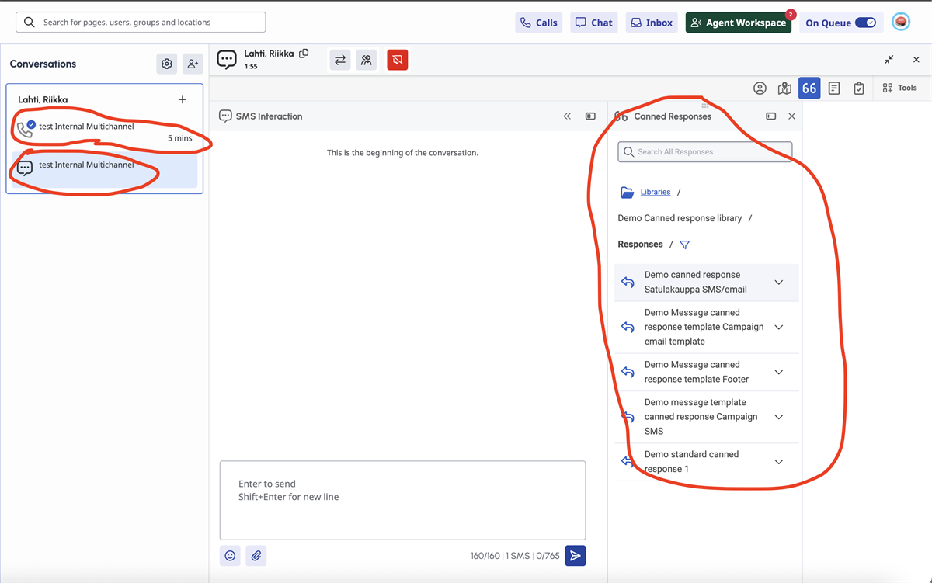Toggle the On Queue switch
The height and width of the screenshot is (583, 932).
pos(865,23)
